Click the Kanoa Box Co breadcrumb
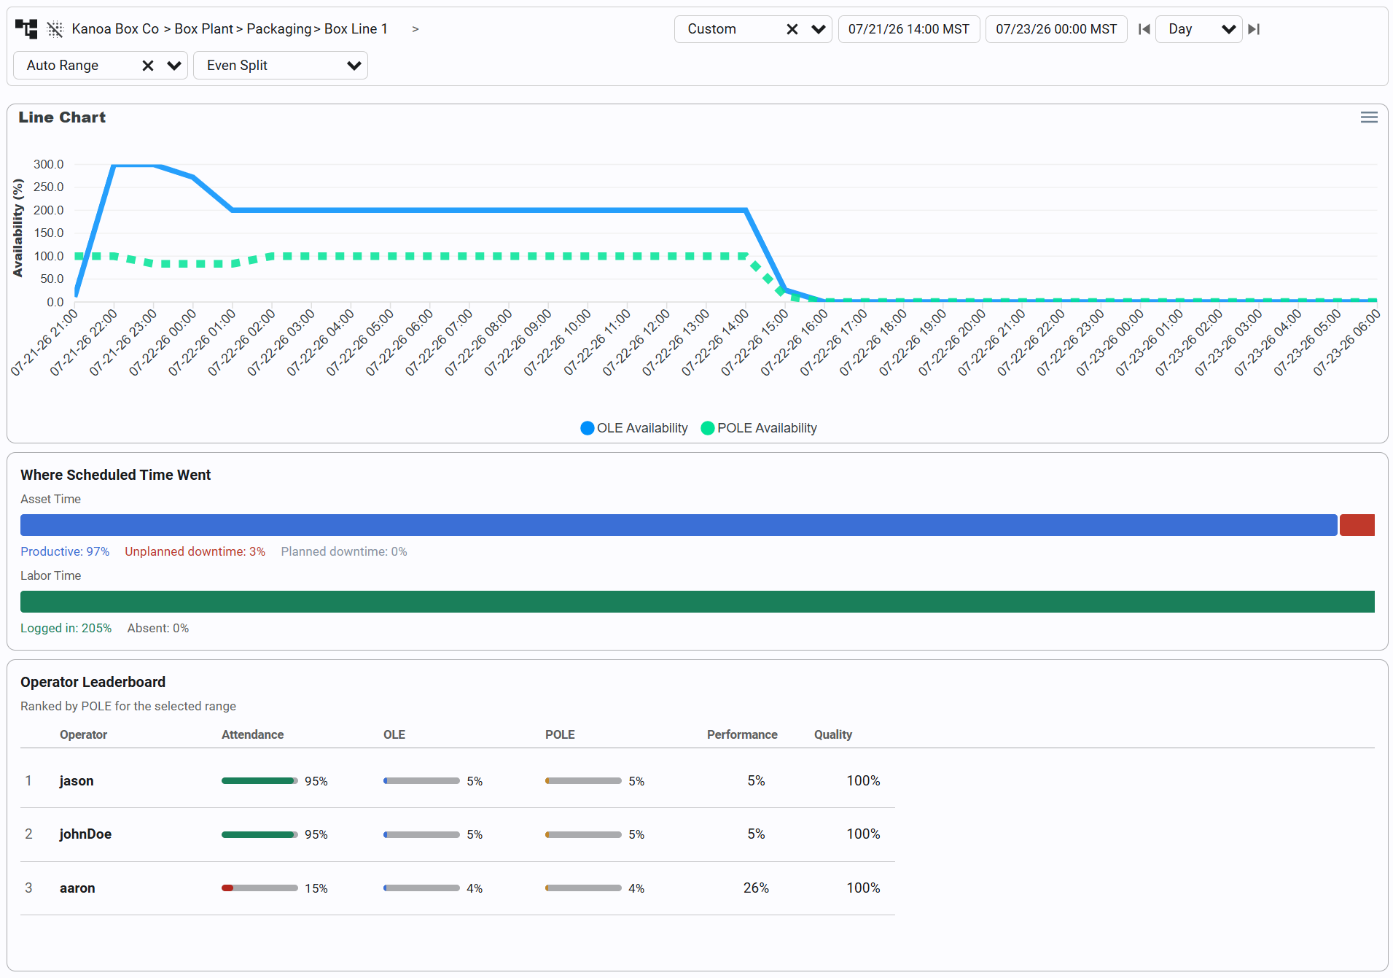 [x=115, y=29]
